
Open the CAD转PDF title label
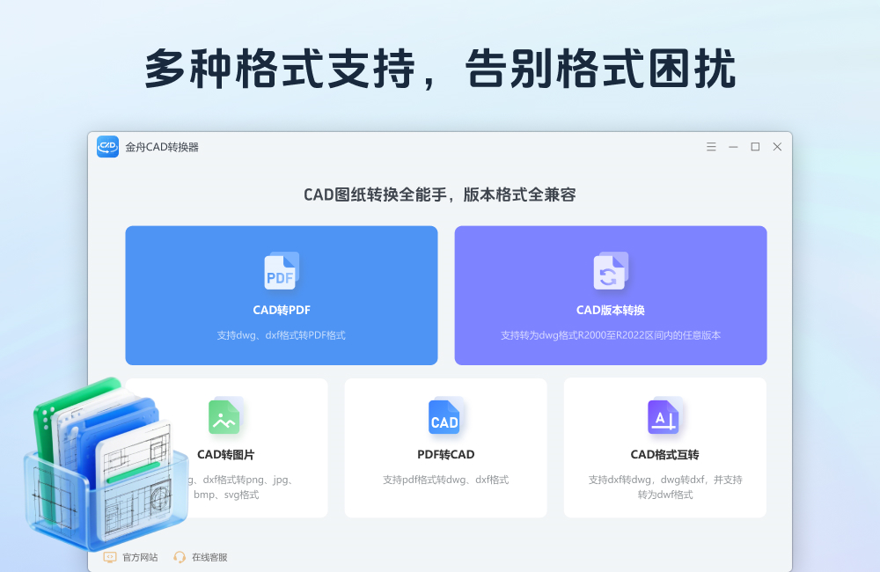point(282,311)
